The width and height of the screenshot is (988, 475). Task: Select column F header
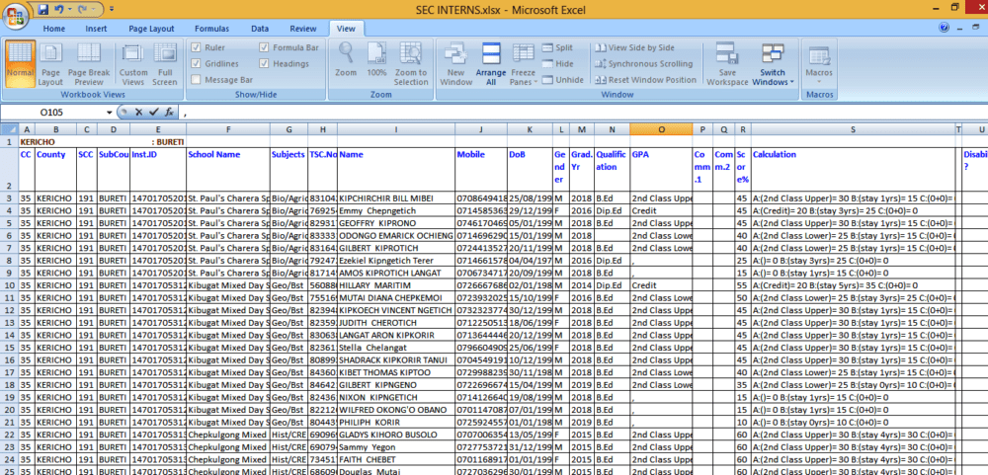pos(228,129)
